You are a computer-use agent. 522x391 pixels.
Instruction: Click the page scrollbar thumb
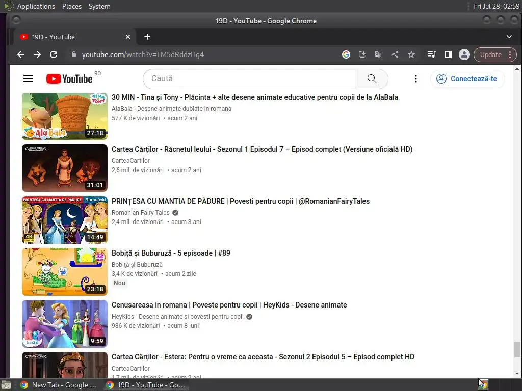coord(517,349)
